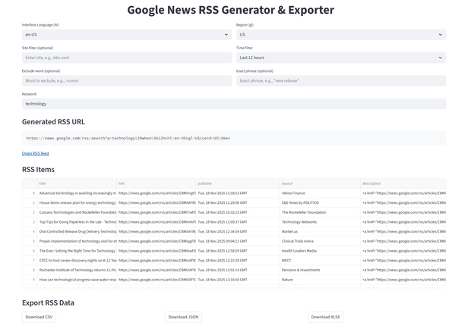This screenshot has height=332, width=468.
Task: Download the data as CSV
Action: click(39, 317)
